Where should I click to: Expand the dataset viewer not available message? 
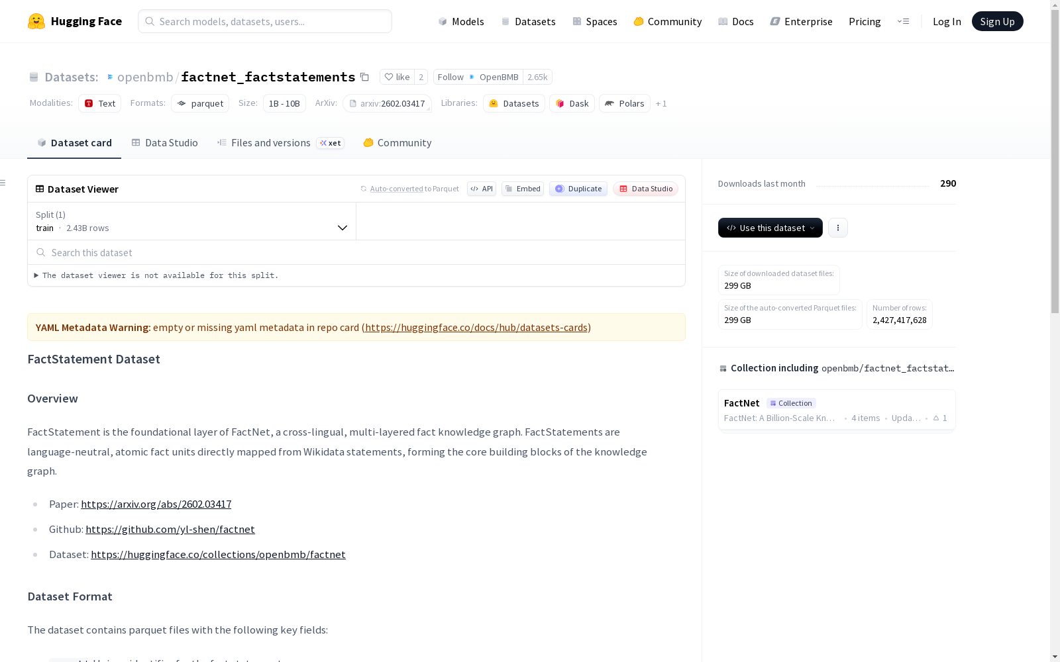point(156,275)
